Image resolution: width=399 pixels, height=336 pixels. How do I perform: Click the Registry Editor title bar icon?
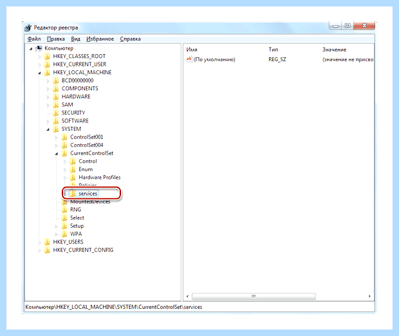28,28
